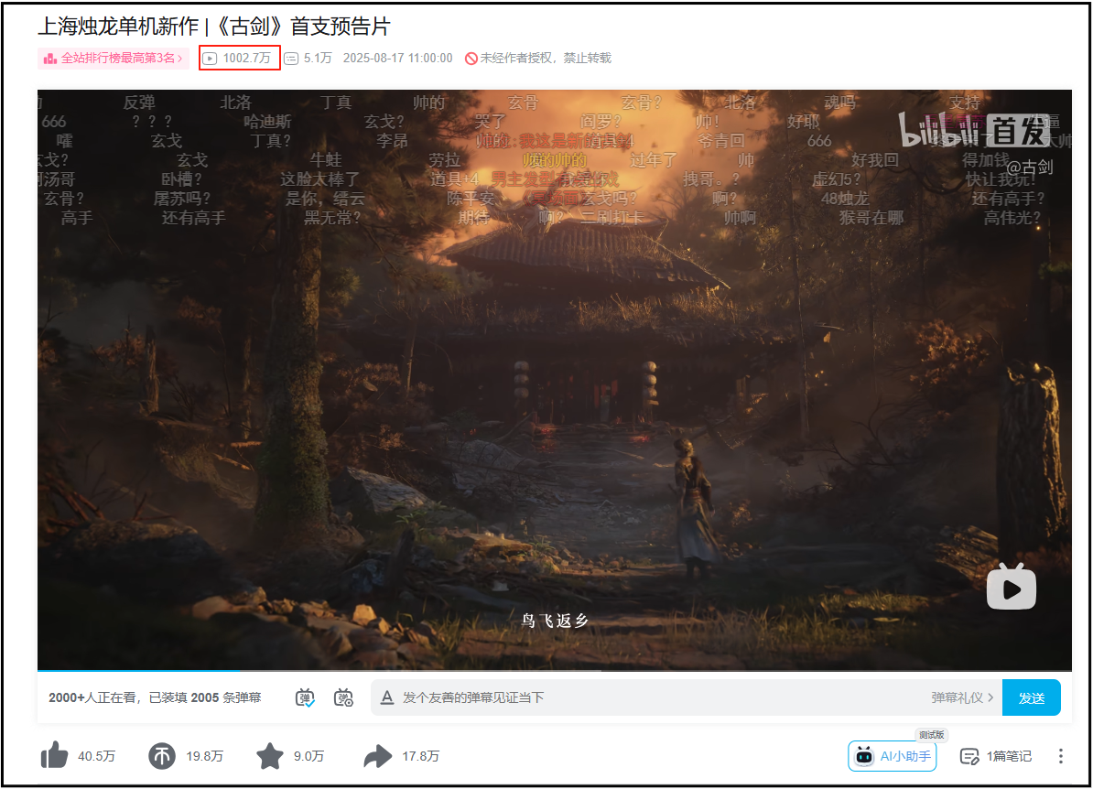Click the like thumbs-up icon
The width and height of the screenshot is (1093, 789).
point(54,755)
